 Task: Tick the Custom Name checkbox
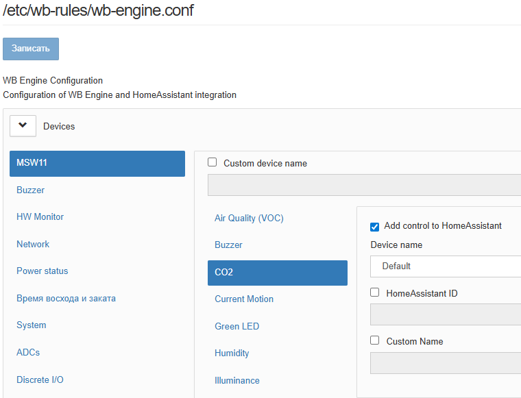(375, 340)
